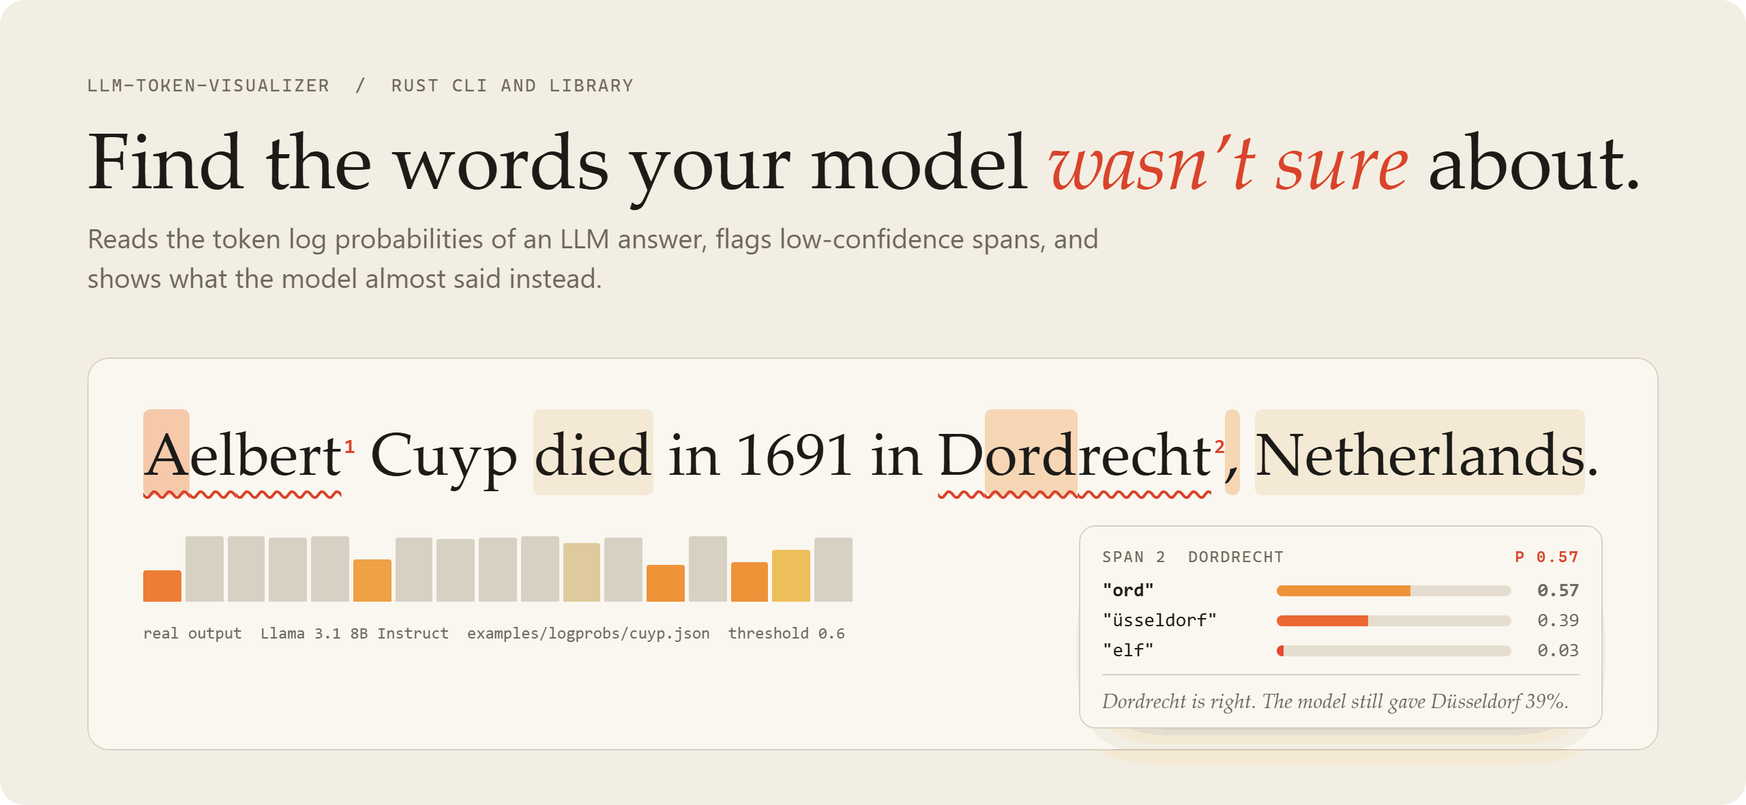Click the yellow bar near the chart's end

click(791, 576)
